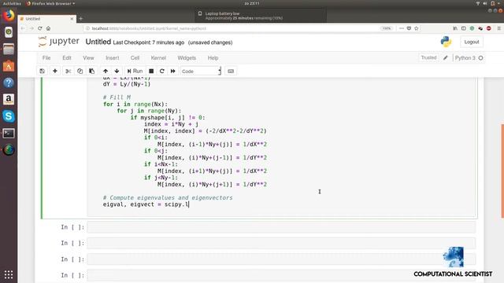Run the current cell
Image resolution: width=504 pixels, height=283 pixels.
click(x=135, y=71)
